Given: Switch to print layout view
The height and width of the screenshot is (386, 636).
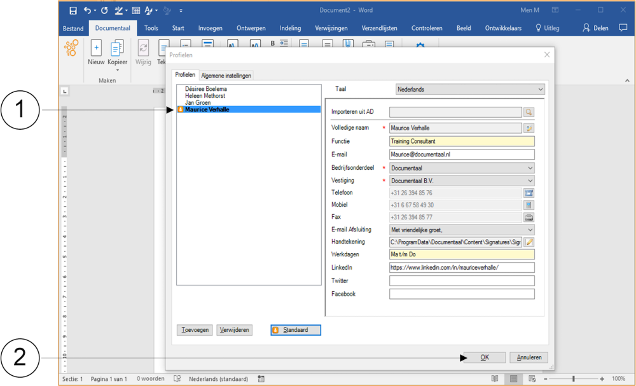Looking at the screenshot, I should click(x=513, y=379).
